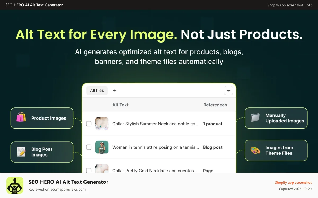Click Reviewed on ecomappreviews.com text
318x198 pixels.
pos(57,189)
